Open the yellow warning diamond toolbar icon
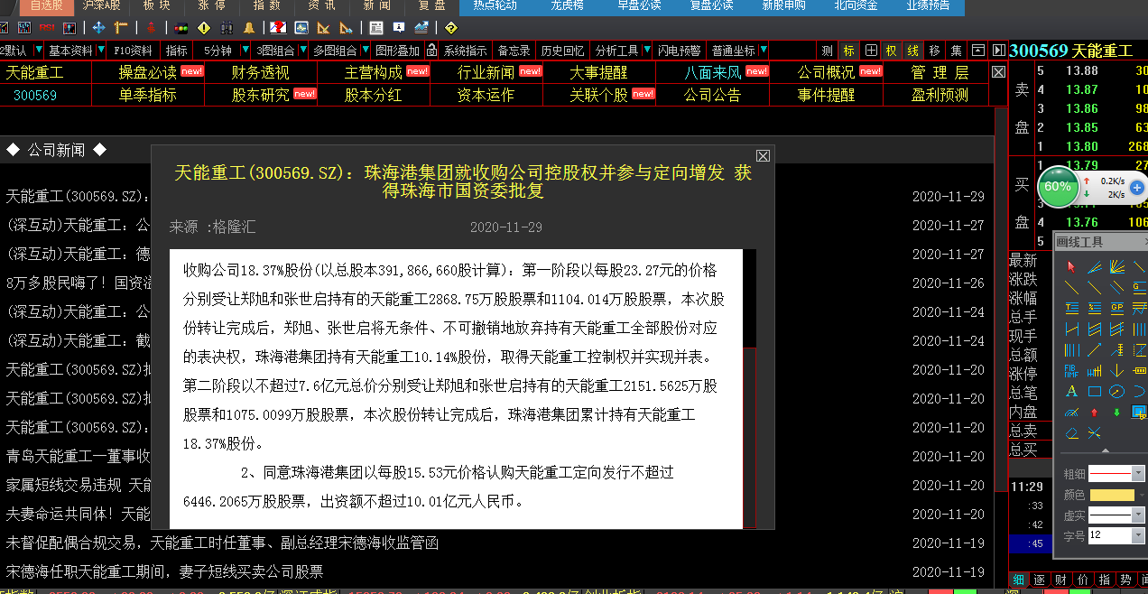 pyautogui.click(x=204, y=28)
